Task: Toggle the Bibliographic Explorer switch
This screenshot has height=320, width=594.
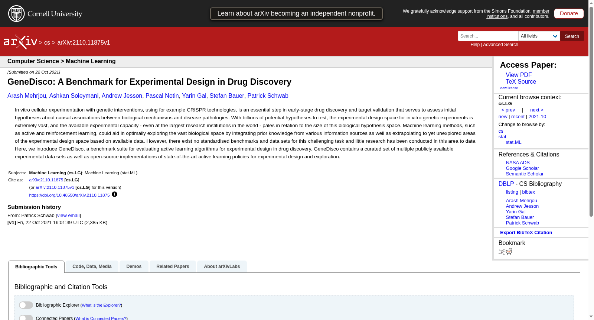Action: pos(26,305)
